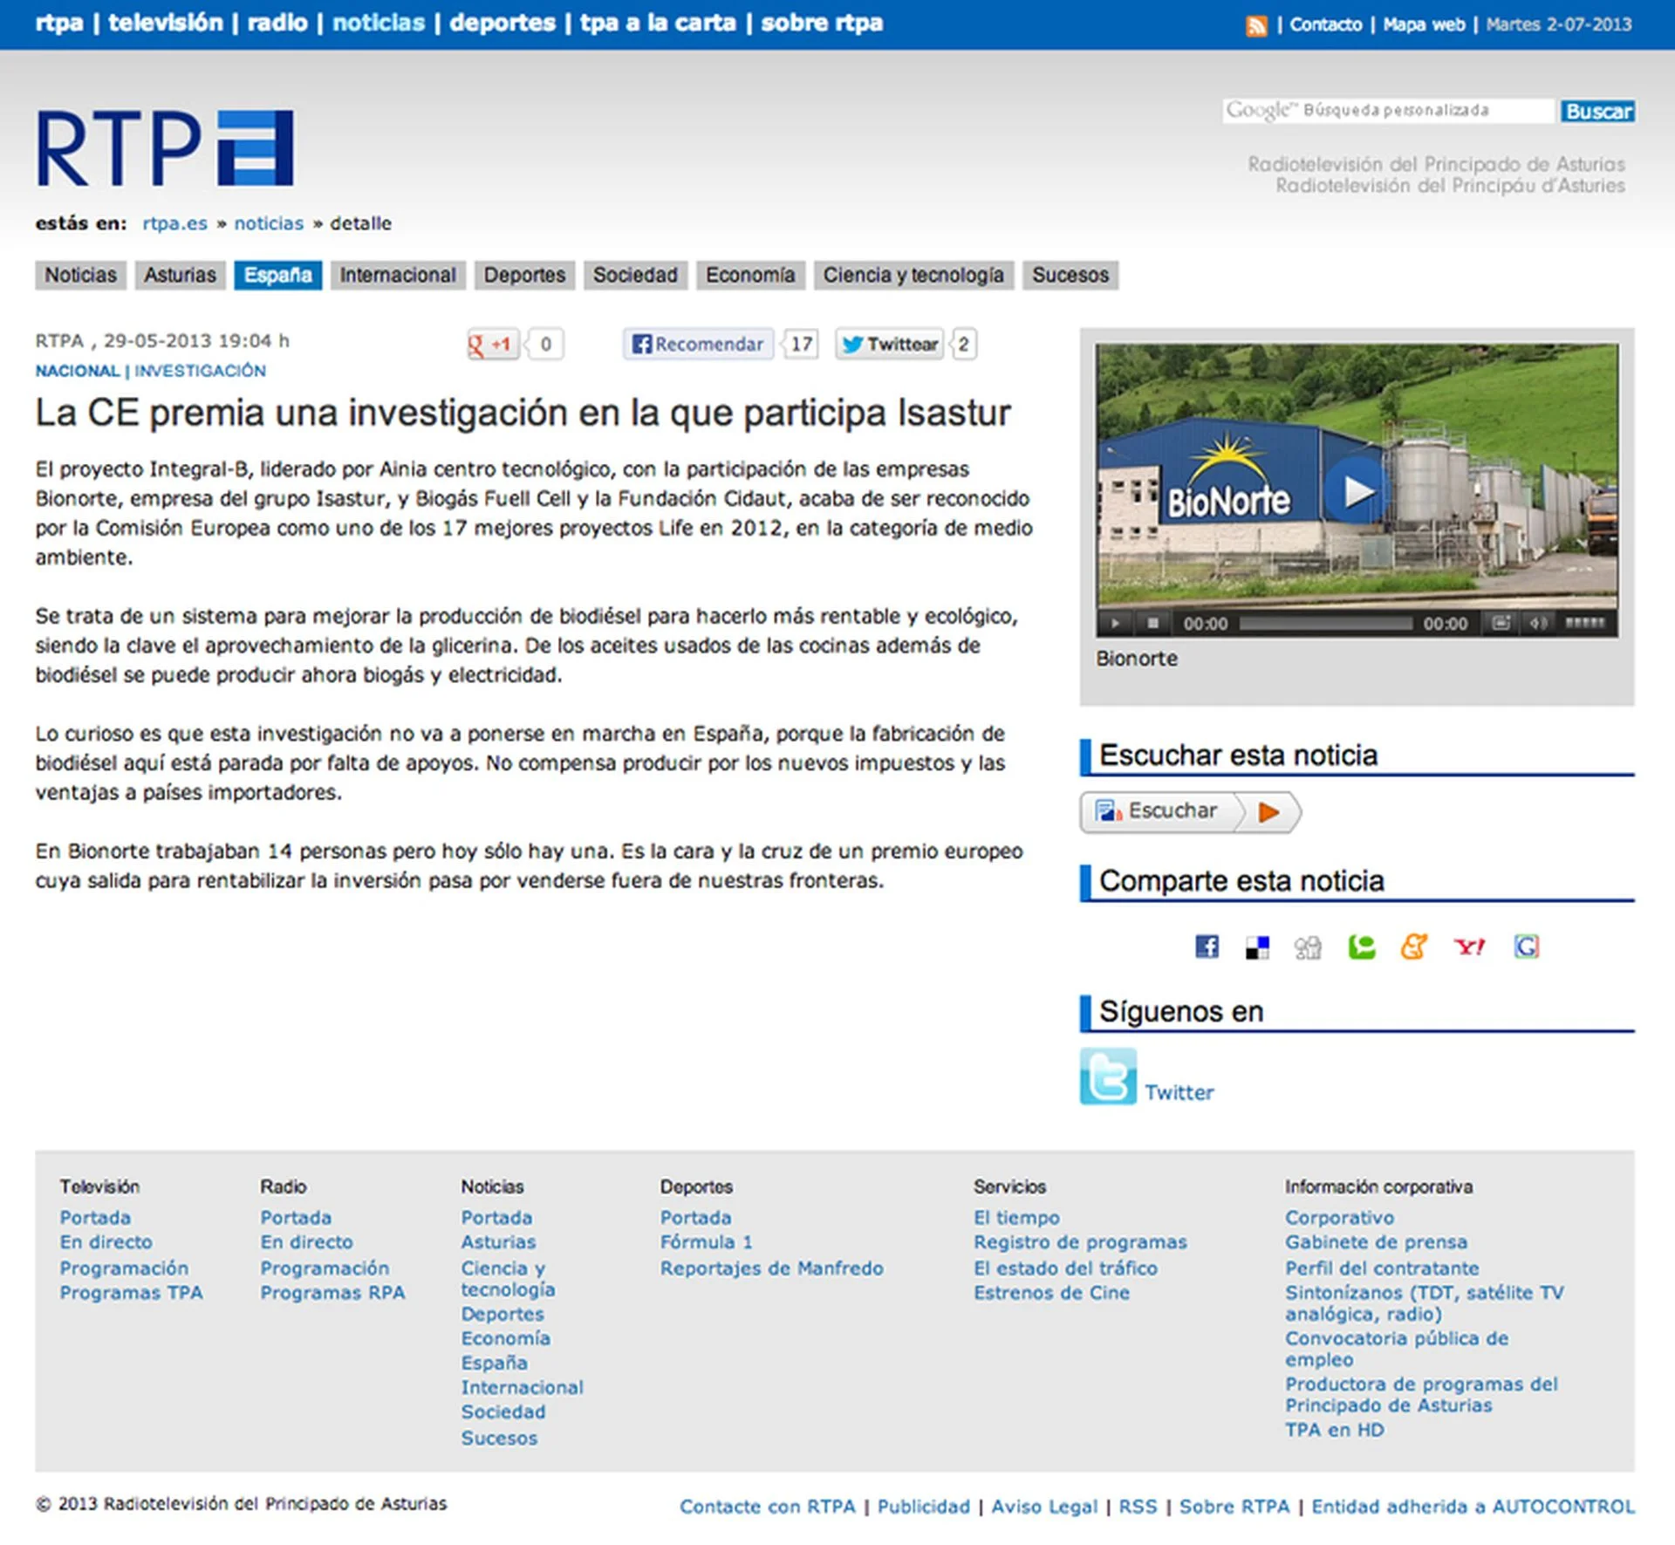Open the Contacto link in the top bar
The image size is (1675, 1545).
[x=1325, y=24]
